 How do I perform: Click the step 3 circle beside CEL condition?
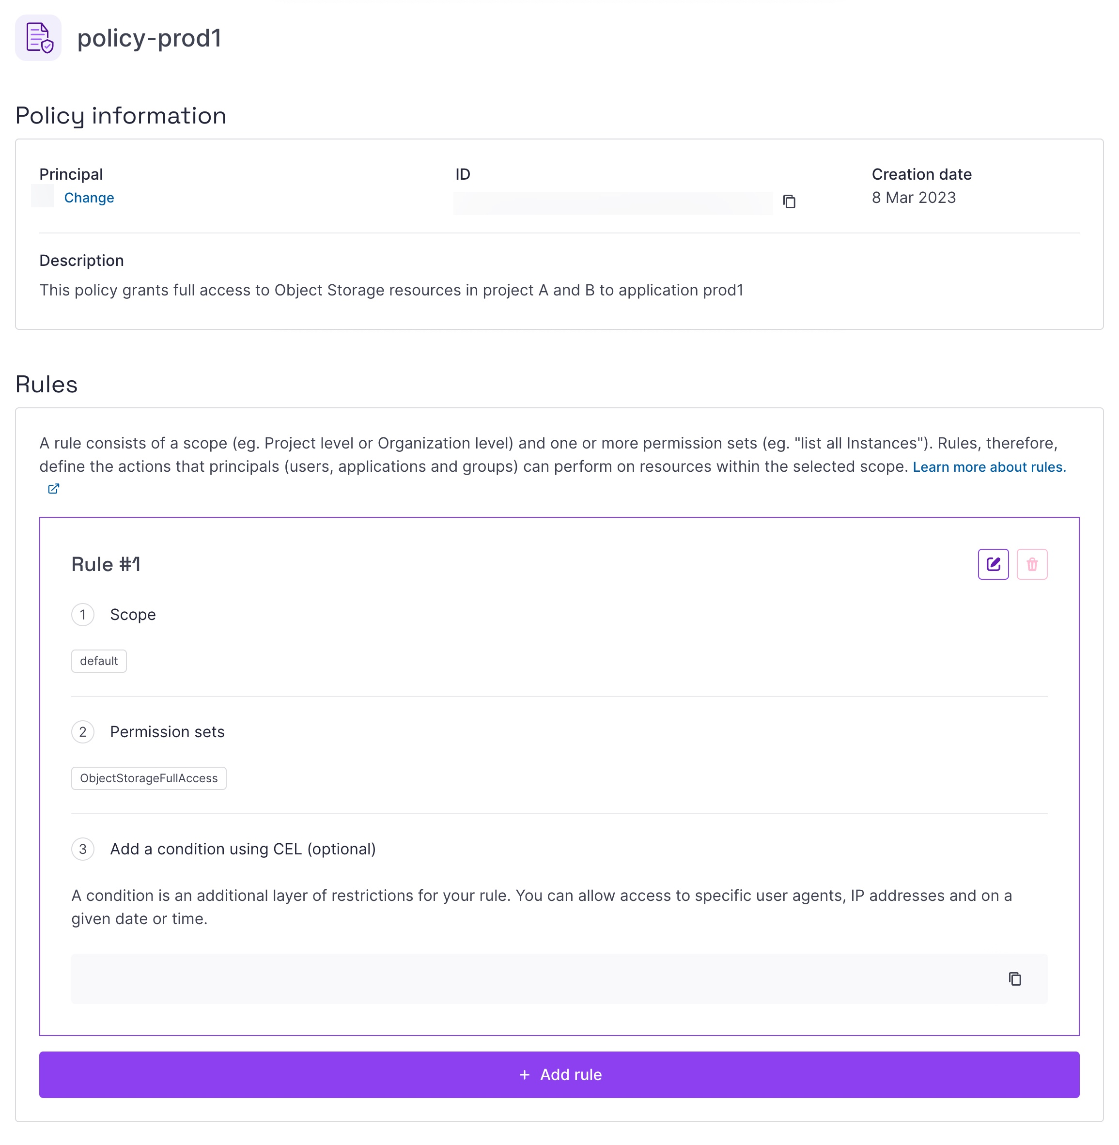[83, 849]
